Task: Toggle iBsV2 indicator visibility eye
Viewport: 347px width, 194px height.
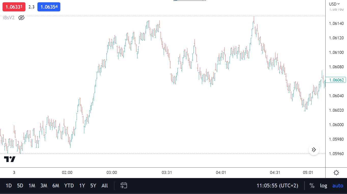Action: point(21,18)
